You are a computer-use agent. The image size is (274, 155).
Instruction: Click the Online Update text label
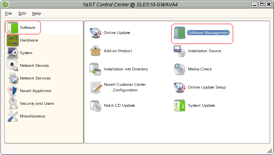pos(117,33)
